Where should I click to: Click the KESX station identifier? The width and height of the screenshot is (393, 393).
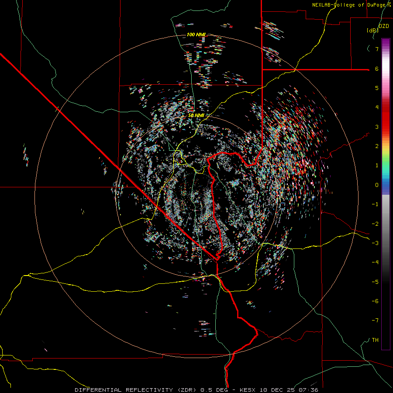pos(248,390)
